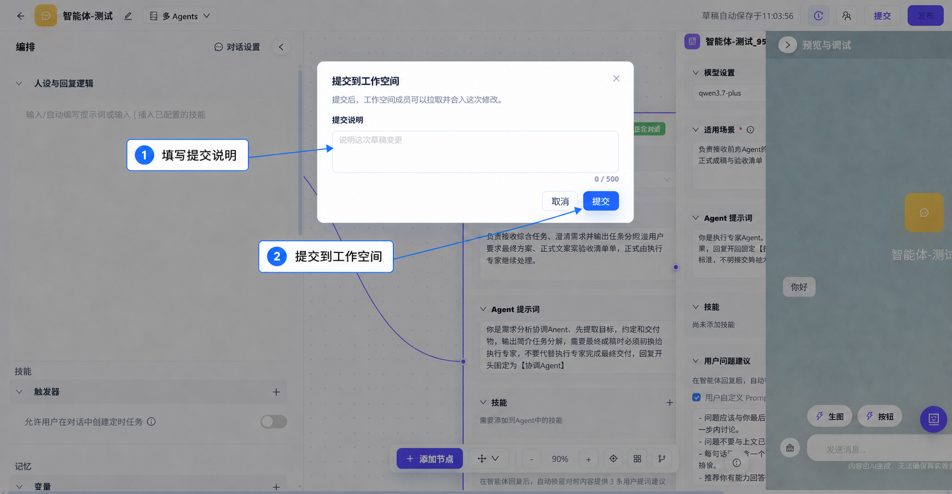This screenshot has width=952, height=494.
Task: Zoom in the canvas with plus
Action: pos(588,459)
